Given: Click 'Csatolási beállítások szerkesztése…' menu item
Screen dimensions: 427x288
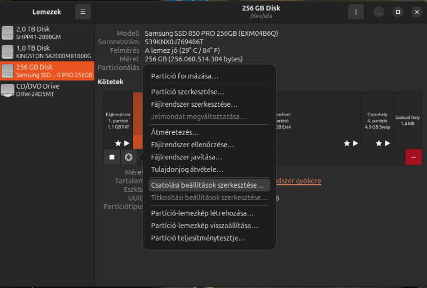Looking at the screenshot, I should click(x=208, y=185).
